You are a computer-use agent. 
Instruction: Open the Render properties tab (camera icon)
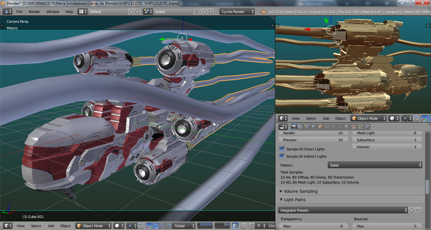[x=294, y=127]
